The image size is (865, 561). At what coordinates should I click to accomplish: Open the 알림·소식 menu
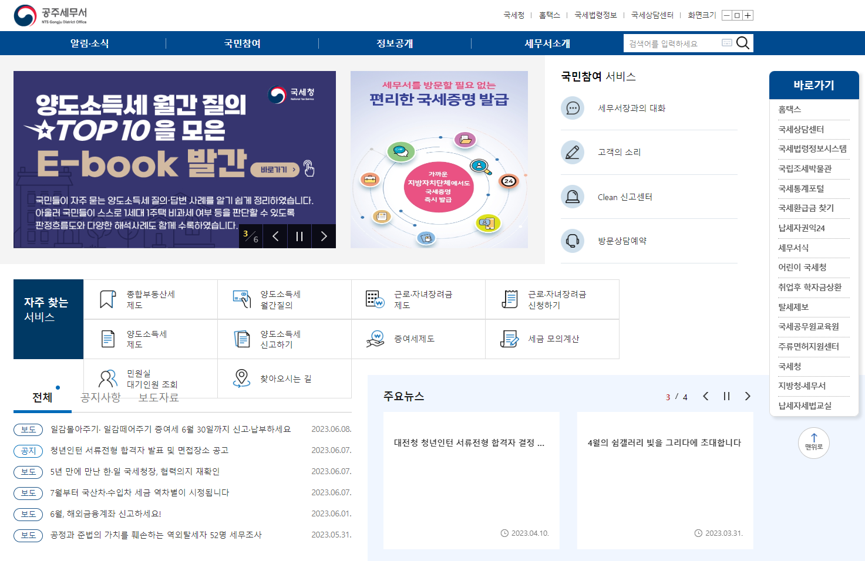pyautogui.click(x=89, y=43)
